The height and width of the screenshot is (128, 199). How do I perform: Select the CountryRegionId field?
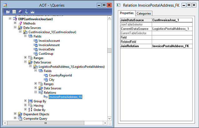pyautogui.click(x=60, y=75)
